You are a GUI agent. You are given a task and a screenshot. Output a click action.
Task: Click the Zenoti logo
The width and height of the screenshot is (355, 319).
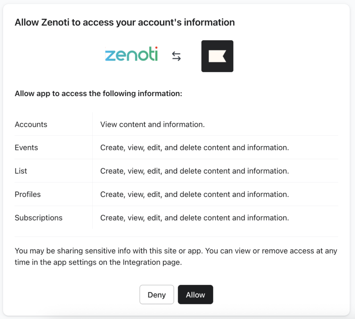[131, 54]
